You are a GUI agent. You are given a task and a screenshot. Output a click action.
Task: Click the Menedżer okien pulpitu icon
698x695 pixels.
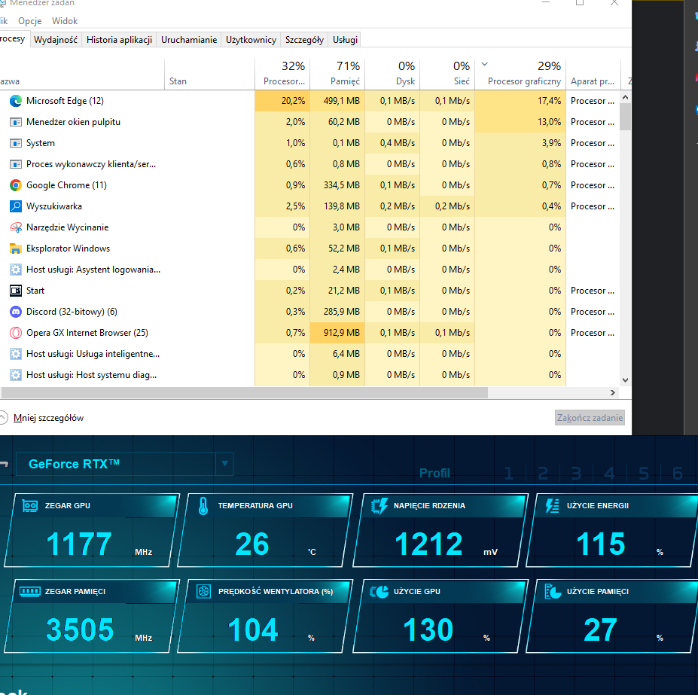tap(16, 122)
